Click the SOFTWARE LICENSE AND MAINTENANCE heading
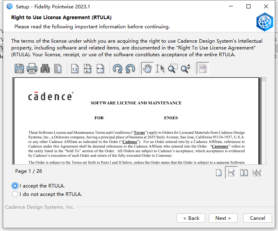This screenshot has height=231, width=278. [136, 103]
